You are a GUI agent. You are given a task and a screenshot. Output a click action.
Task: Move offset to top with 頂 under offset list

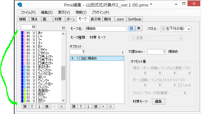74,107
